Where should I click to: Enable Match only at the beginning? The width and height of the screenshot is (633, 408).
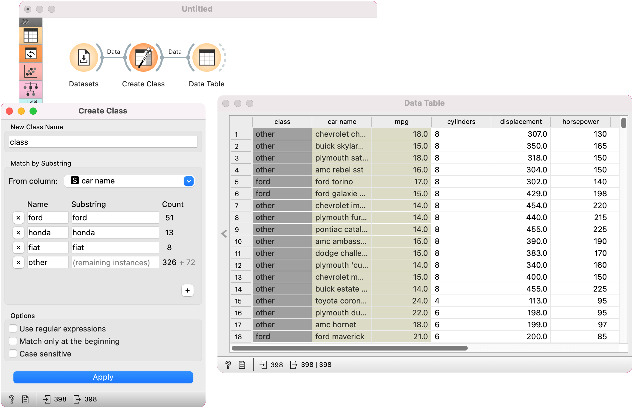pos(13,341)
